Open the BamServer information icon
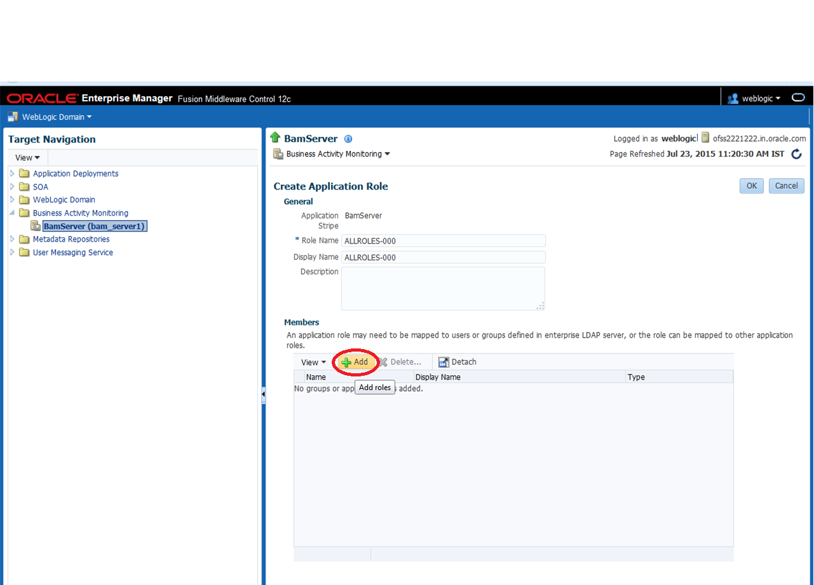The width and height of the screenshot is (814, 585). pyautogui.click(x=348, y=139)
